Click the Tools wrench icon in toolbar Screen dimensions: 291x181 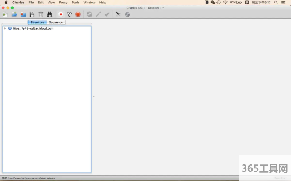click(x=118, y=14)
